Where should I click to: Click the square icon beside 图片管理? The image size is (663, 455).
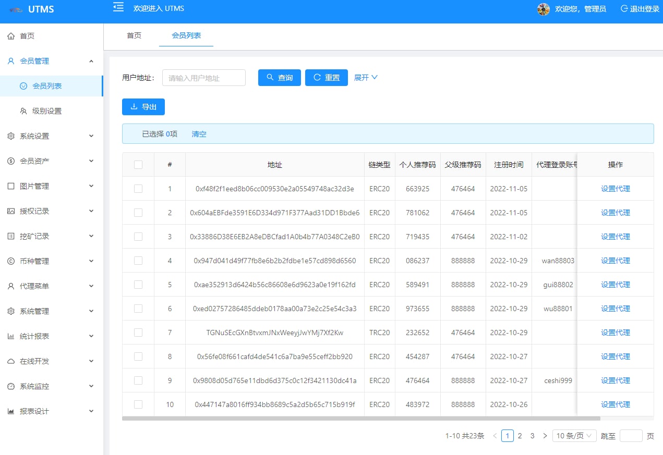[x=11, y=186]
